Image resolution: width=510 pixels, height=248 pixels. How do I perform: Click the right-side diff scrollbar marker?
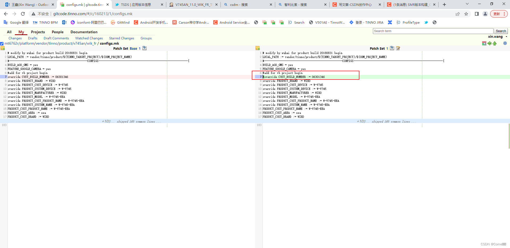(x=509, y=136)
